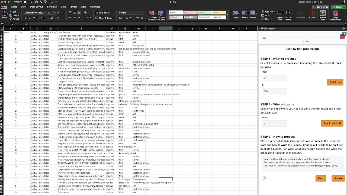Expand the cell styles gallery arrow
Viewport: 347px width, 195px height.
point(228,15)
